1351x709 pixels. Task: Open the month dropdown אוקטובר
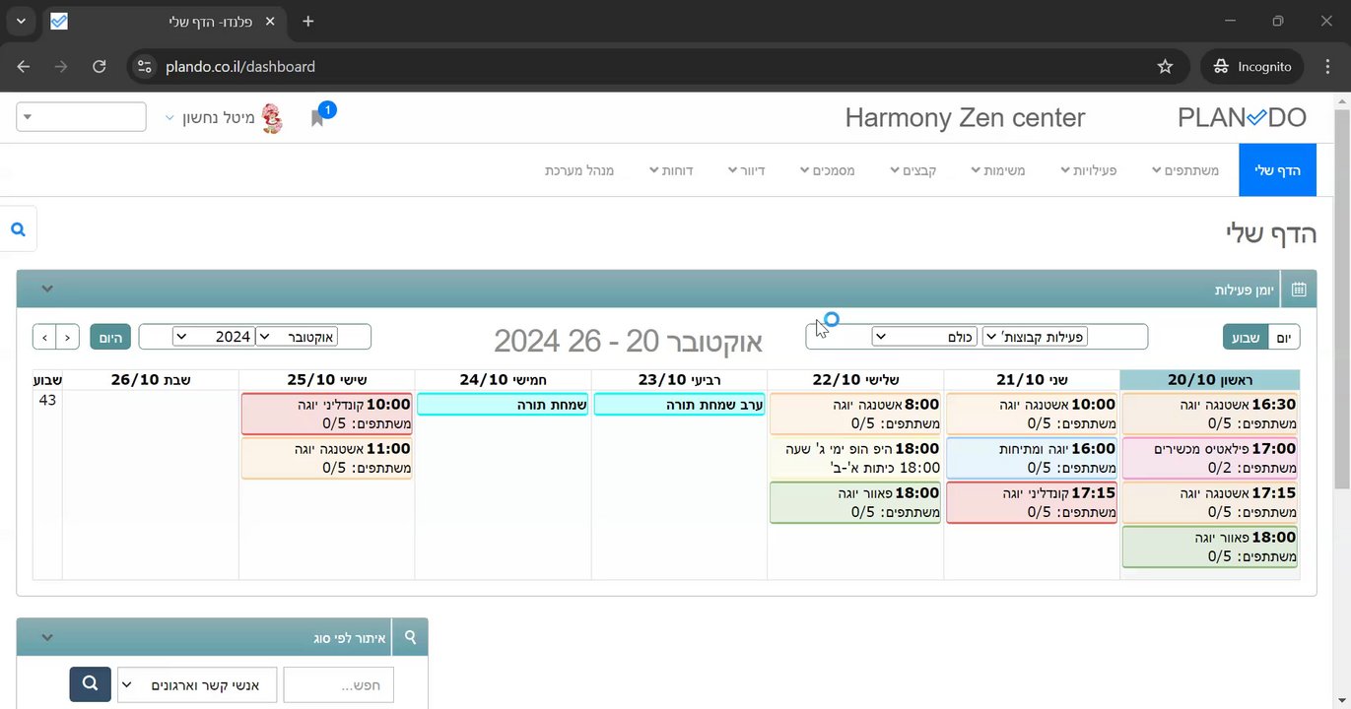297,337
